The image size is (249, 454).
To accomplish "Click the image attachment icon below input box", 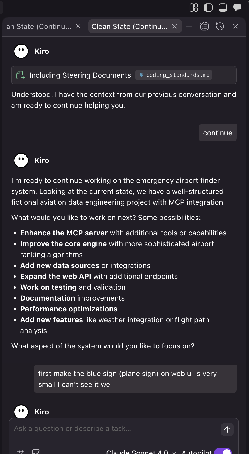I will (x=36, y=451).
